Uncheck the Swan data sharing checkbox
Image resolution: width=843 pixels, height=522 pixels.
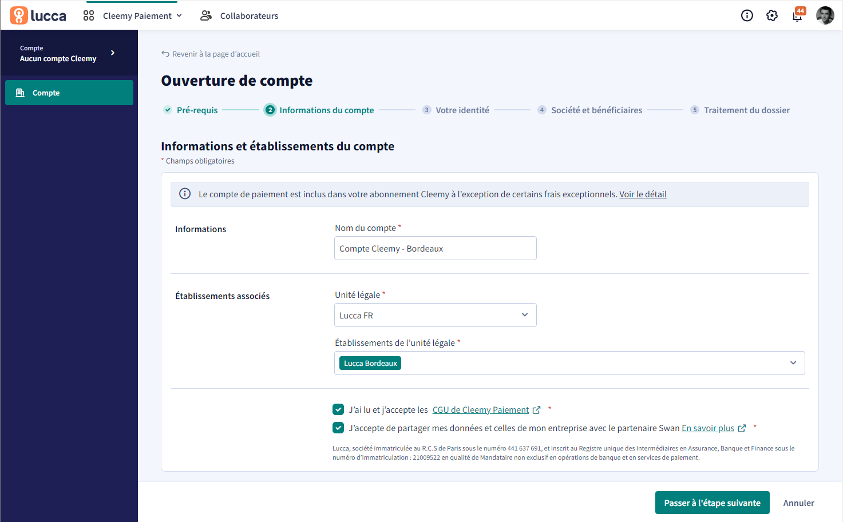[x=338, y=428]
